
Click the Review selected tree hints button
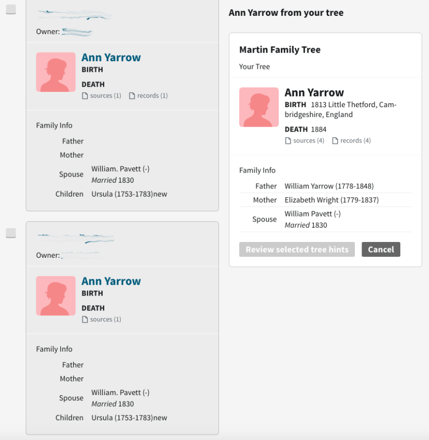tap(297, 250)
